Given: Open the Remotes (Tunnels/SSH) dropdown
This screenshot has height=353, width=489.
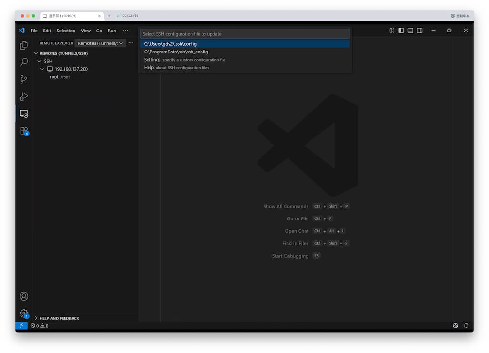Looking at the screenshot, I should click(x=100, y=43).
